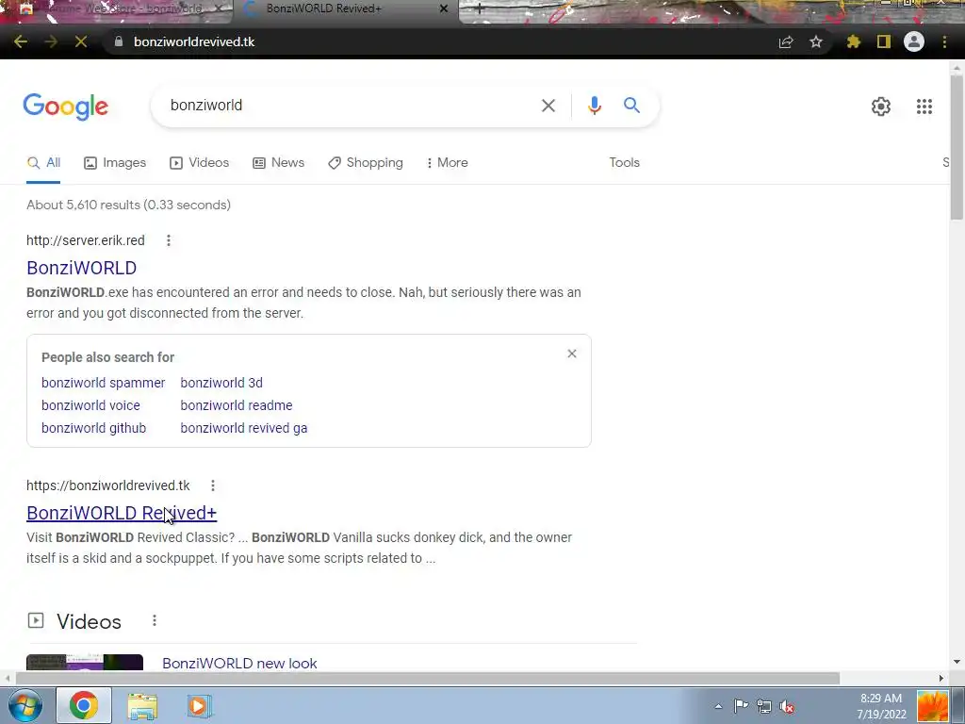Viewport: 965px width, 724px height.
Task: Open the Chrome three-dot menu
Action: (x=944, y=41)
